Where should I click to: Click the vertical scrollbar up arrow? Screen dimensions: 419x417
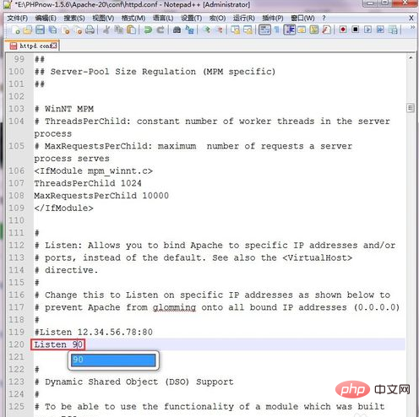point(411,57)
